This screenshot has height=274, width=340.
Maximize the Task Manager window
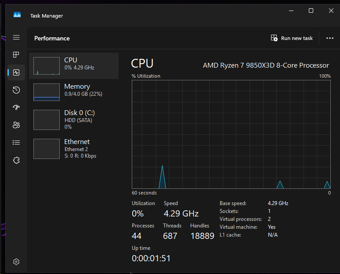point(311,11)
